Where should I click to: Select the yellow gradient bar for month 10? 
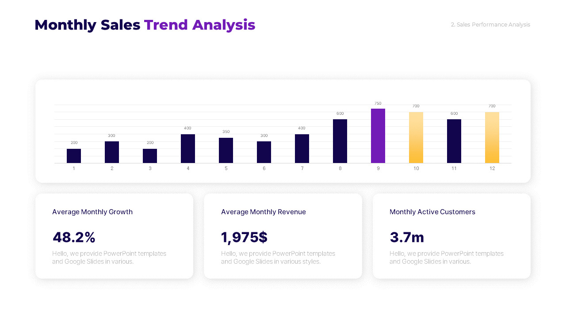tap(416, 138)
